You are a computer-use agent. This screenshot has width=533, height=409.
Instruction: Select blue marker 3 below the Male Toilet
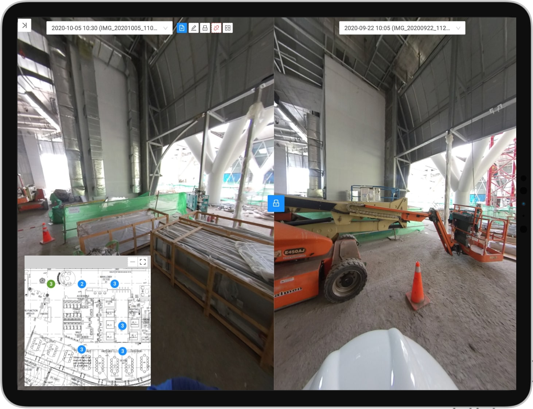(82, 349)
